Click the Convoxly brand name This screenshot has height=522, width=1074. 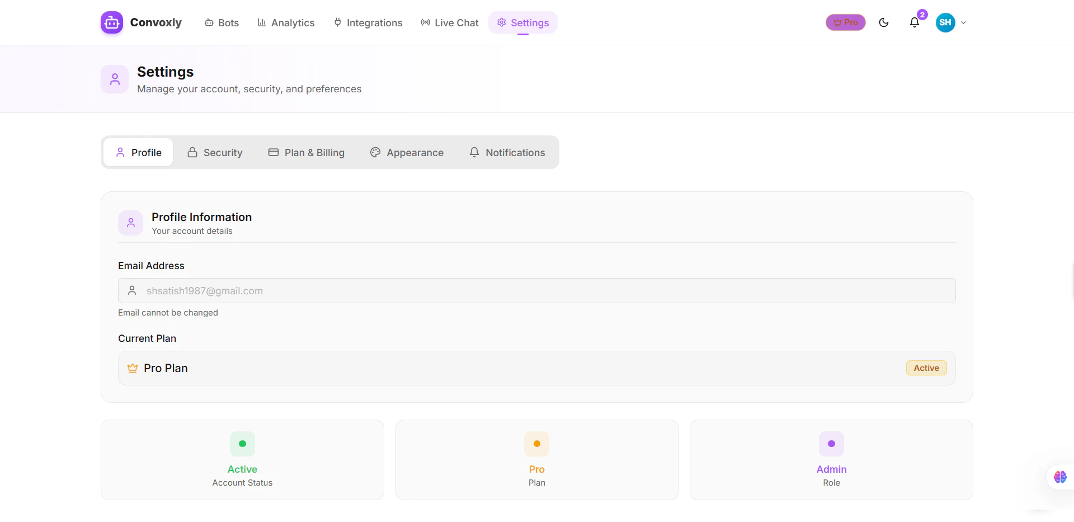[x=156, y=22]
